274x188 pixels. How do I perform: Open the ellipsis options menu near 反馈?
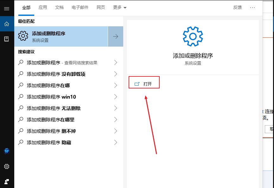252,8
